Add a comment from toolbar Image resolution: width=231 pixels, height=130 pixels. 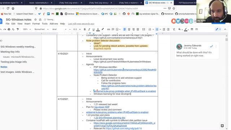tap(113, 29)
